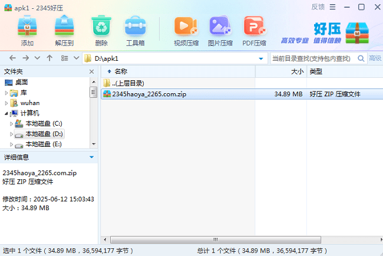
Task: Expand the 本地磁盘 (E:) node
Action: [x=11, y=145]
